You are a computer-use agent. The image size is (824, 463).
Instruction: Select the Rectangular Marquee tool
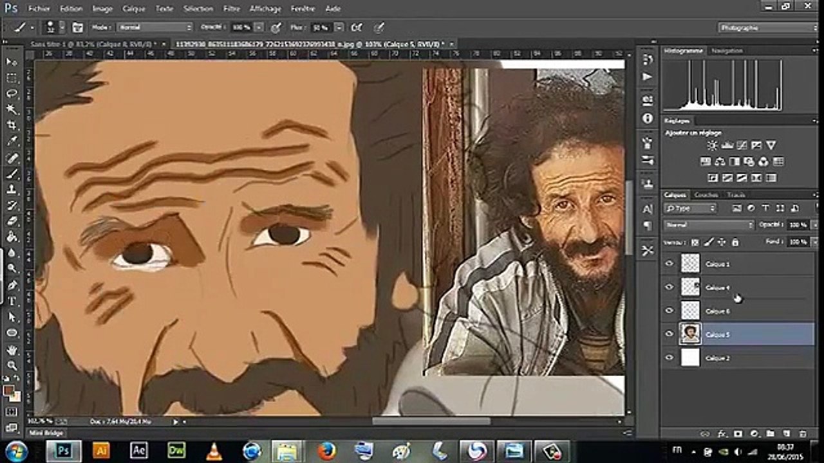point(12,78)
